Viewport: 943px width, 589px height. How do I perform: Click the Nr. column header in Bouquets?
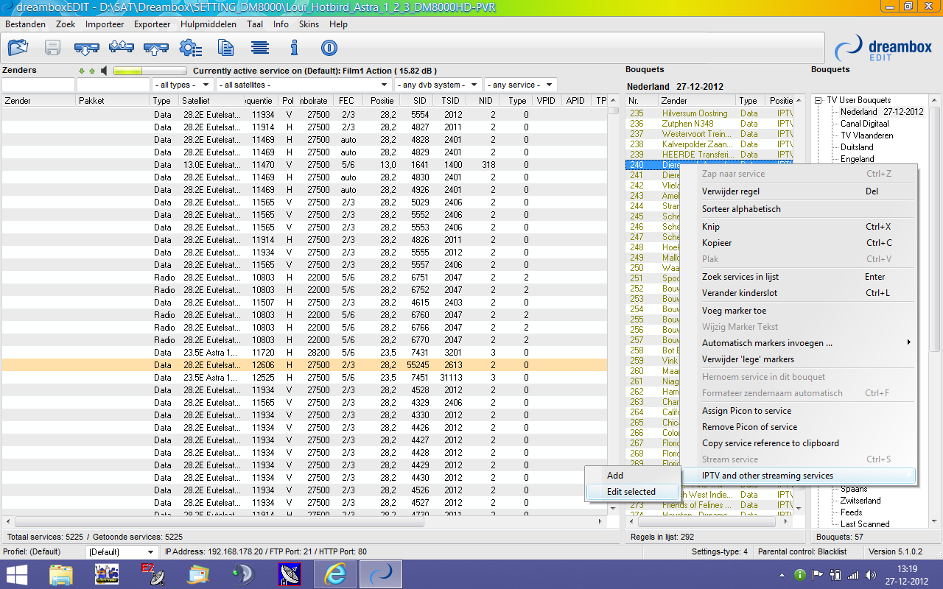tap(642, 101)
